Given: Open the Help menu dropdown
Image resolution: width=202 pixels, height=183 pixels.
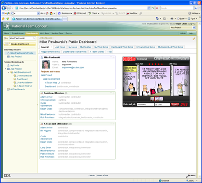Looking at the screenshot, I should click(x=191, y=33).
